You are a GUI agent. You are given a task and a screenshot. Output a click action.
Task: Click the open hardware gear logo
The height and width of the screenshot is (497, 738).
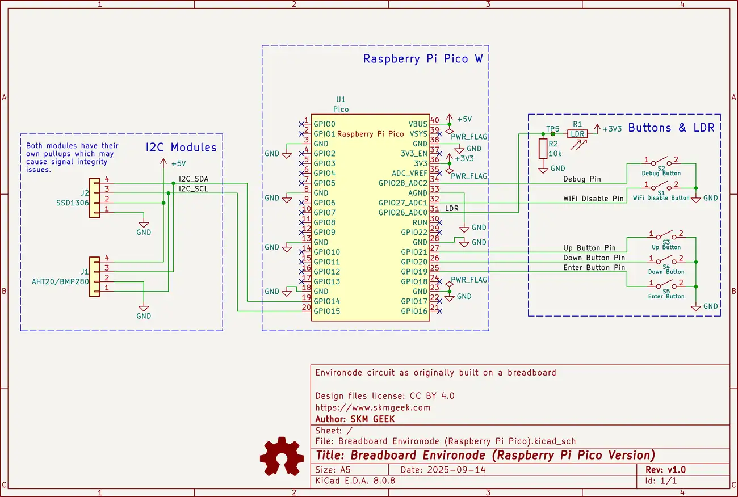pos(282,456)
